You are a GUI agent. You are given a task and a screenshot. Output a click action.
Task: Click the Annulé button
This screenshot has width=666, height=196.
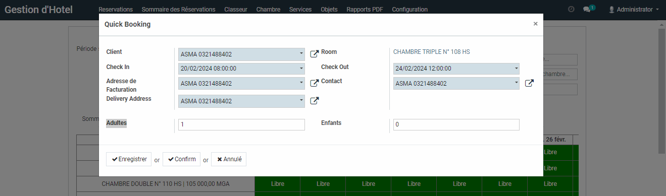coord(229,159)
